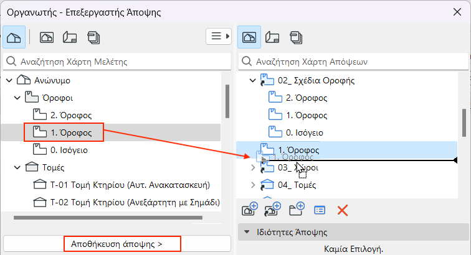
Task: Select 1. Όροφος in Project Map
Action: [x=71, y=132]
